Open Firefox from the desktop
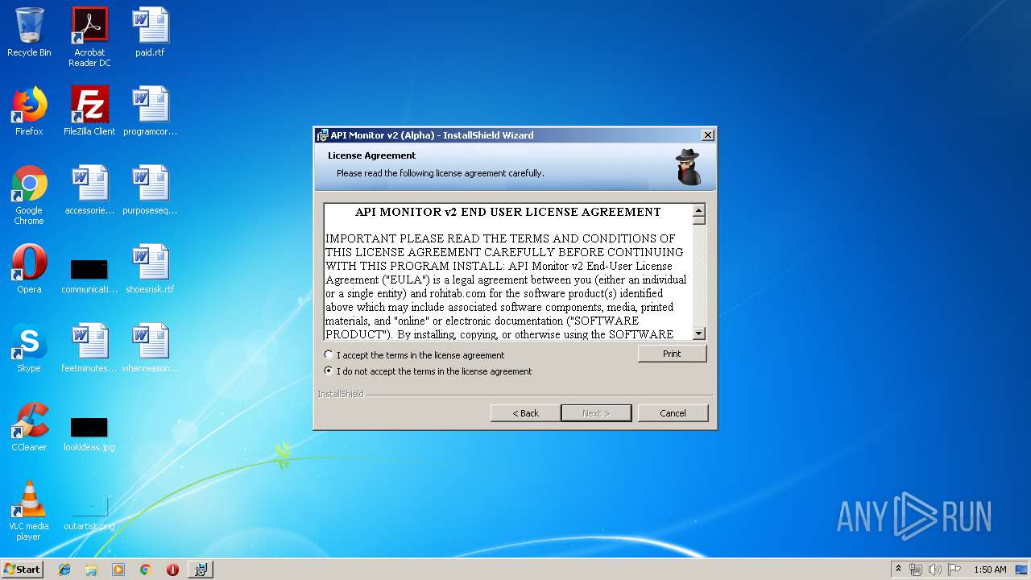Image resolution: width=1031 pixels, height=580 pixels. [x=29, y=111]
